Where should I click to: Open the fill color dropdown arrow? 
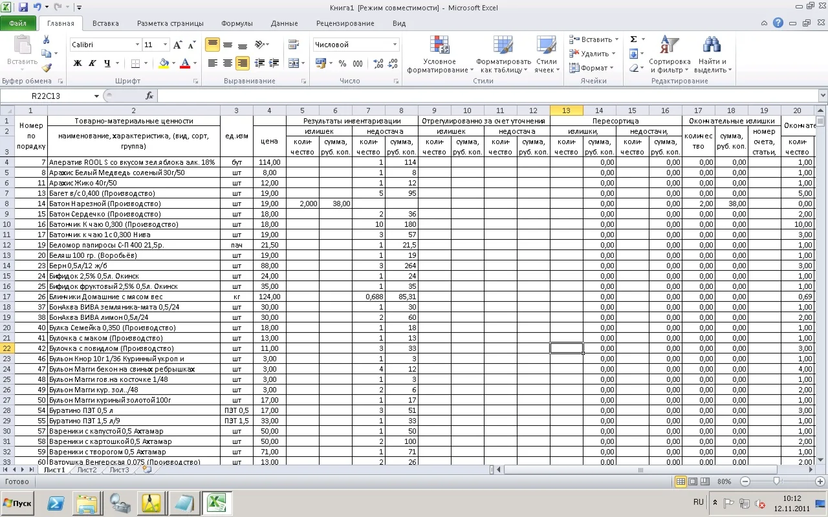click(x=172, y=64)
